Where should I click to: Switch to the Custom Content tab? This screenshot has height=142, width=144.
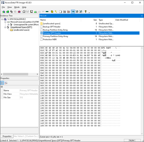32,136
